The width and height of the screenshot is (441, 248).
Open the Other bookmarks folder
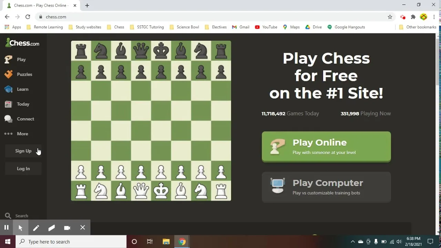pos(418,27)
